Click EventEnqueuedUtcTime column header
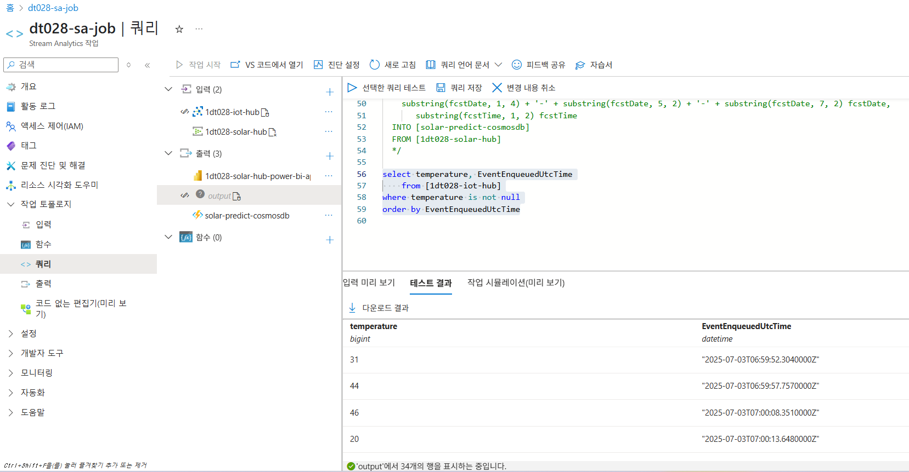This screenshot has height=472, width=909. coord(746,326)
